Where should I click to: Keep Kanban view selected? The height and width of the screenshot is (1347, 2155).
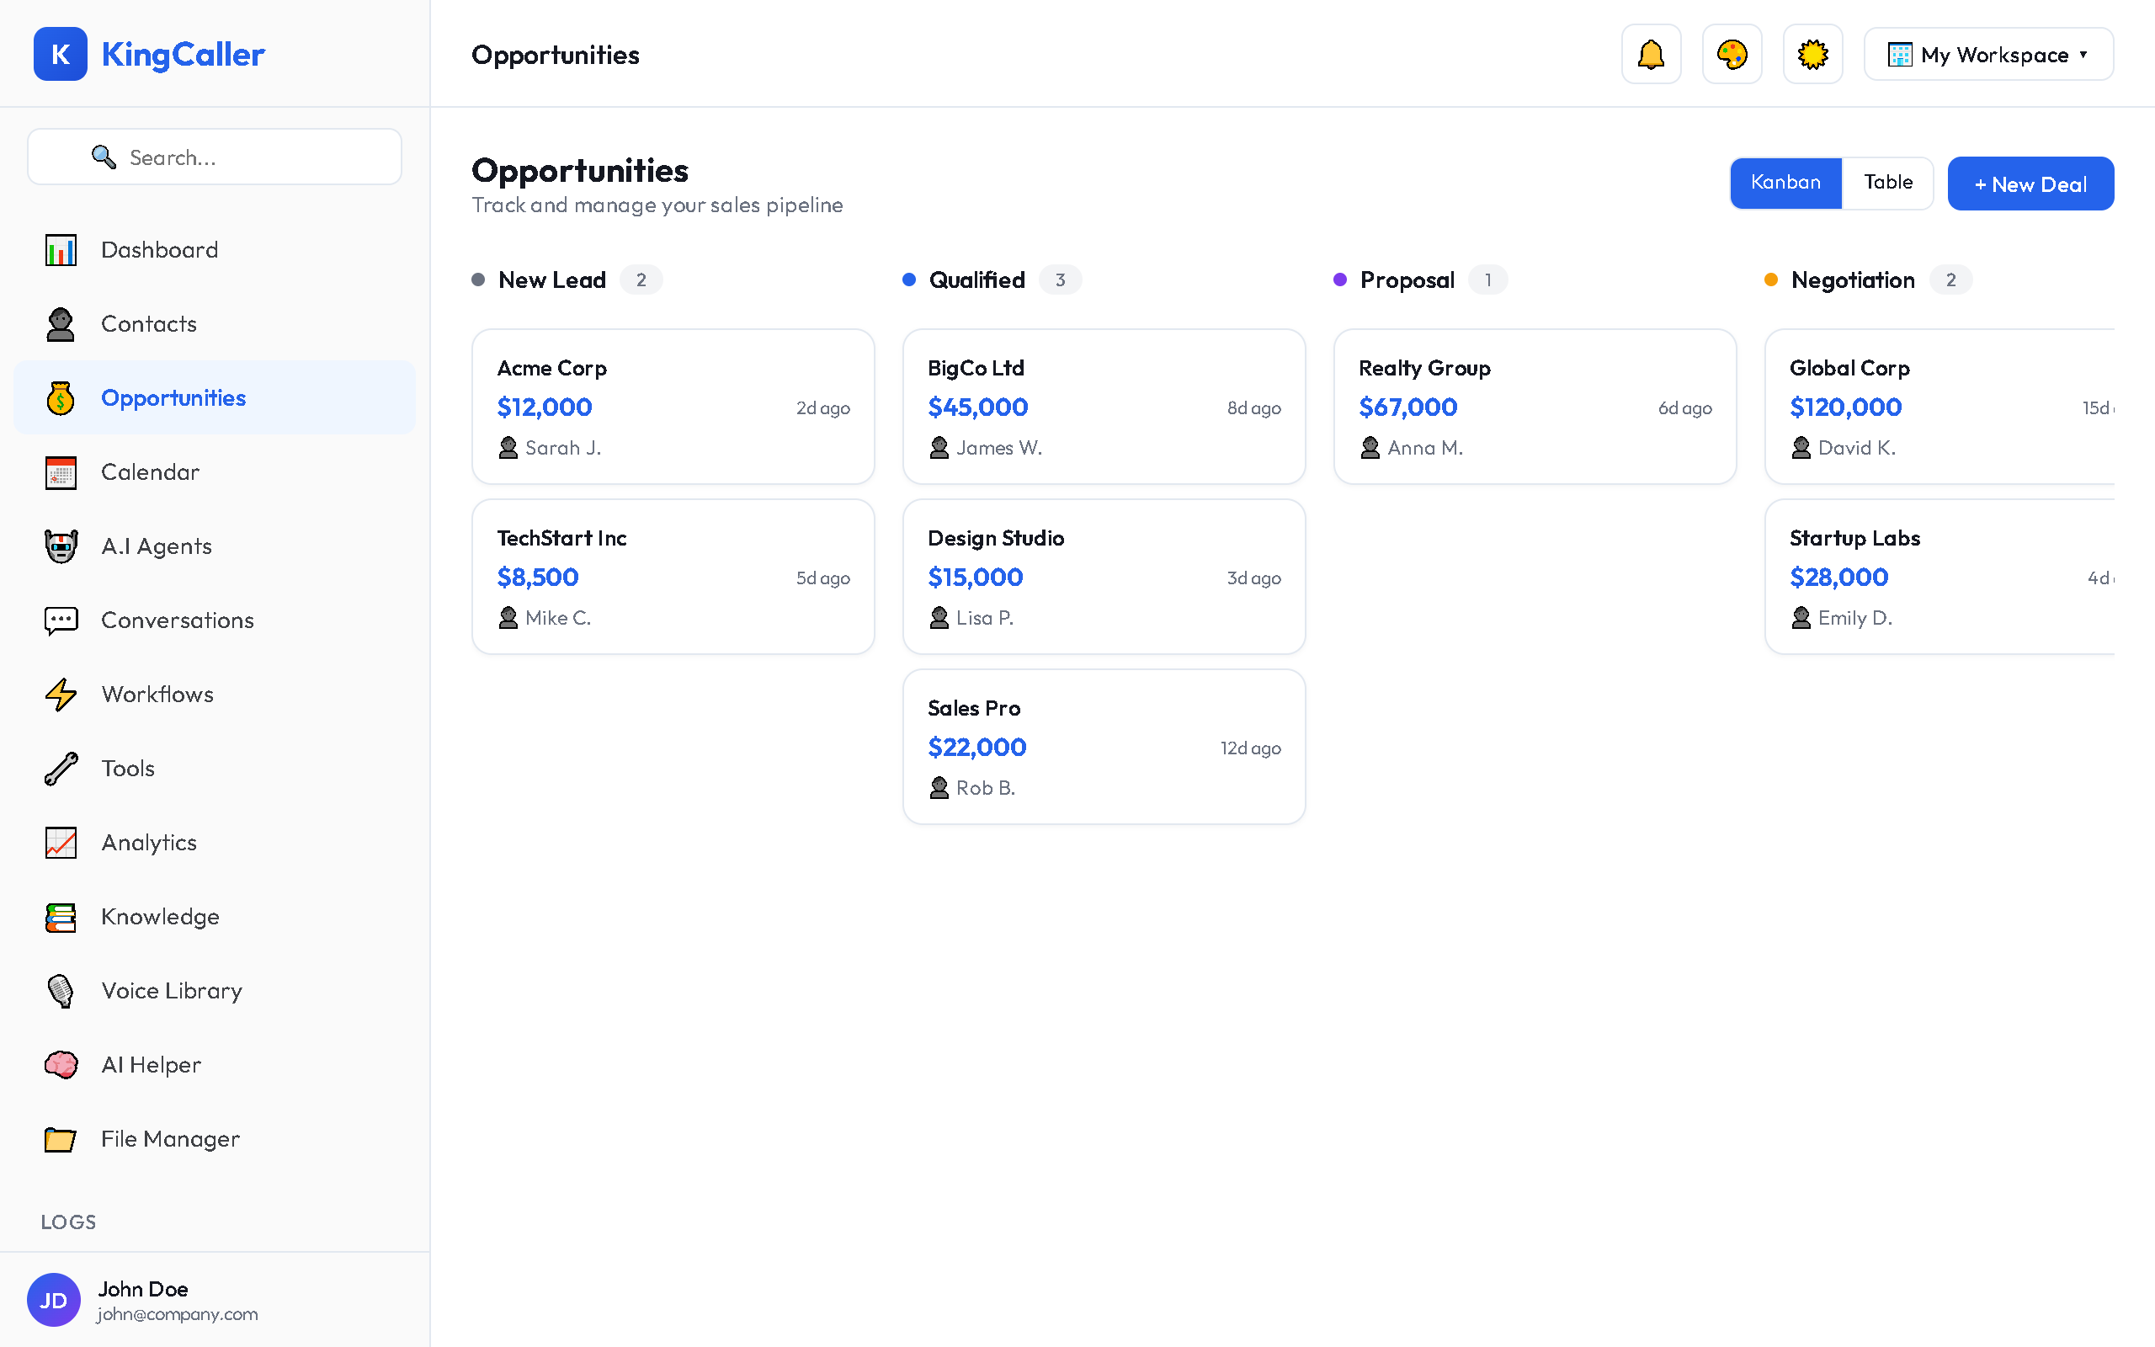point(1785,183)
